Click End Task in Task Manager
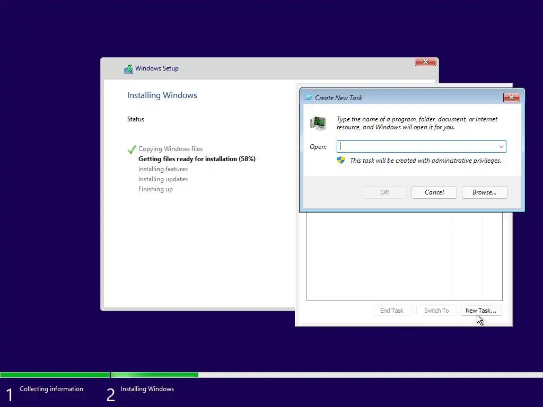 click(392, 311)
